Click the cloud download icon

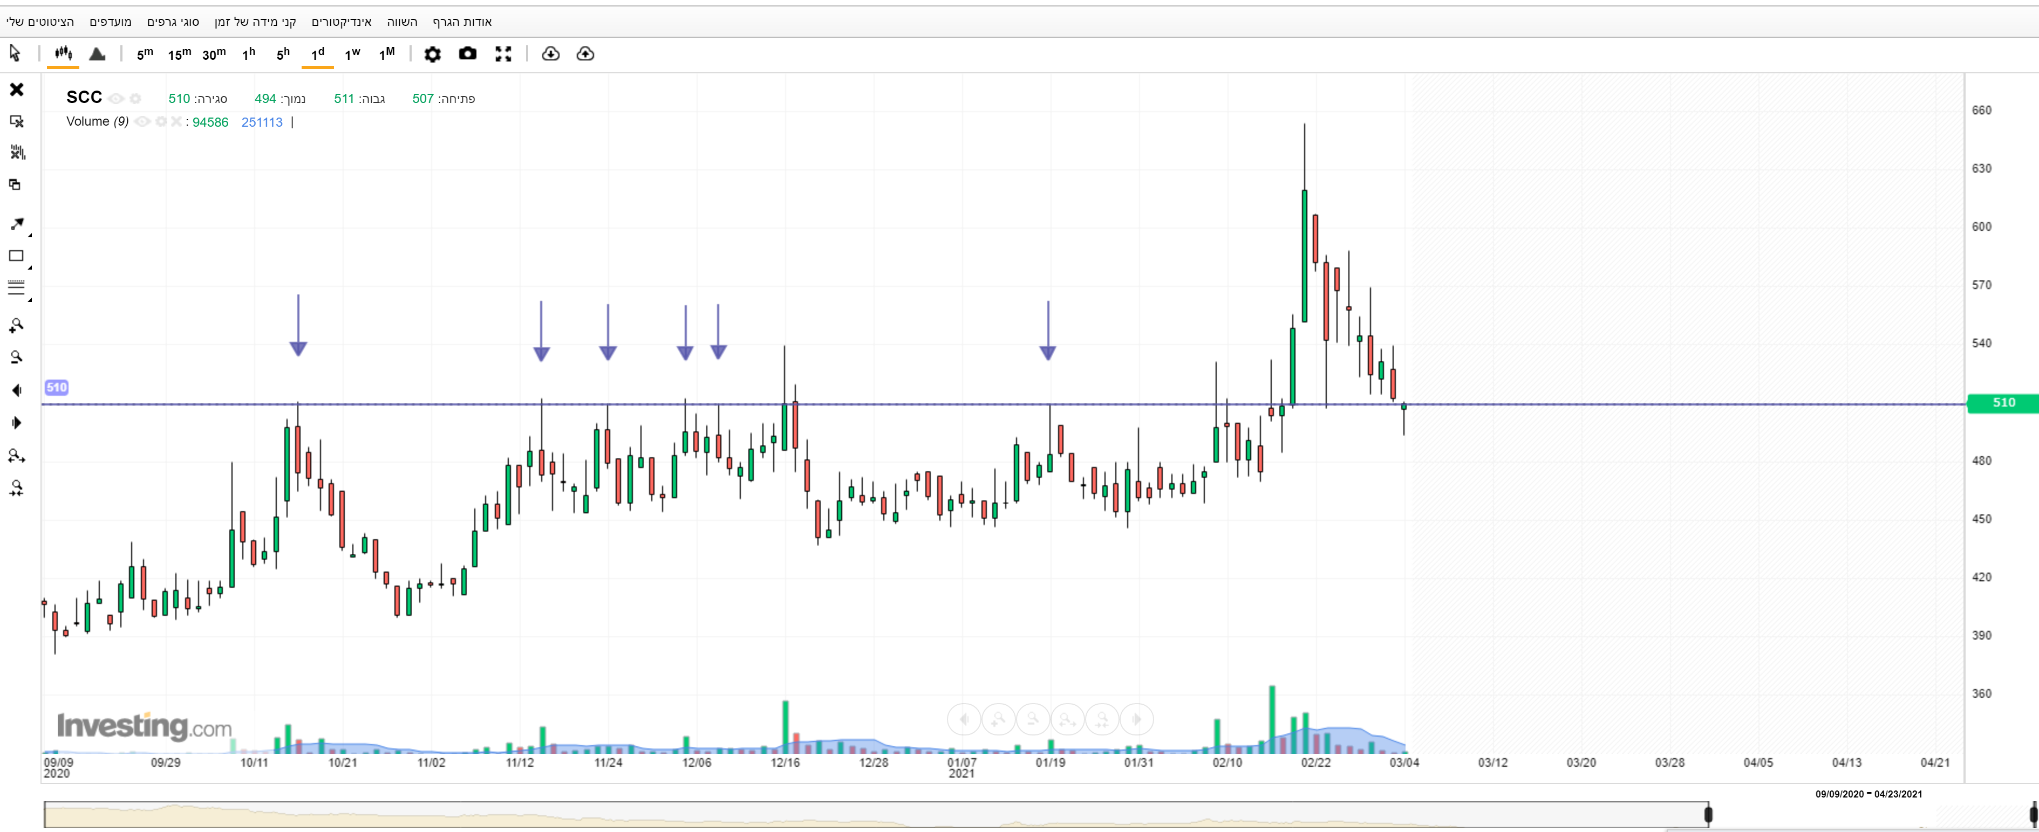pyautogui.click(x=550, y=54)
